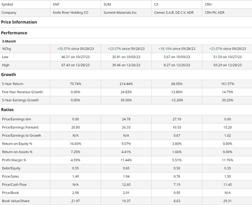The width and height of the screenshot is (252, 205).
Task: Click the high 39.46 on 12/26/23 cell
Action: click(126, 65)
